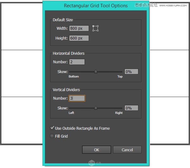Select top-right corner of reference point locator
Viewport: 190px width, 168px height.
(98, 26)
